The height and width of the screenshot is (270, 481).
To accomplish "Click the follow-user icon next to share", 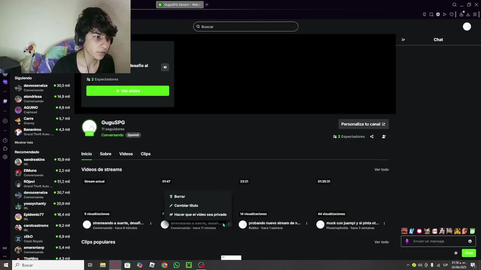I will tap(384, 136).
